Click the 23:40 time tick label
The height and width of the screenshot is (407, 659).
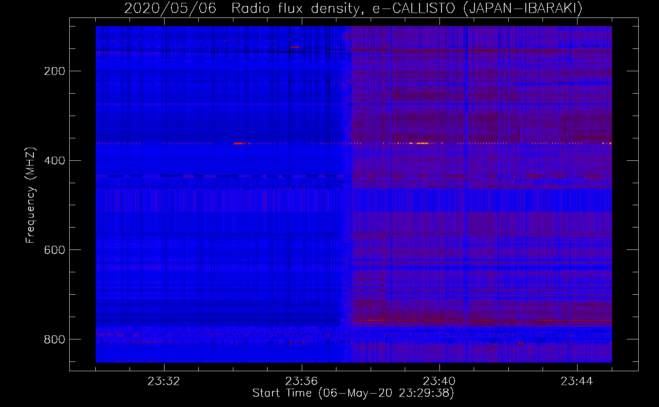pos(439,381)
